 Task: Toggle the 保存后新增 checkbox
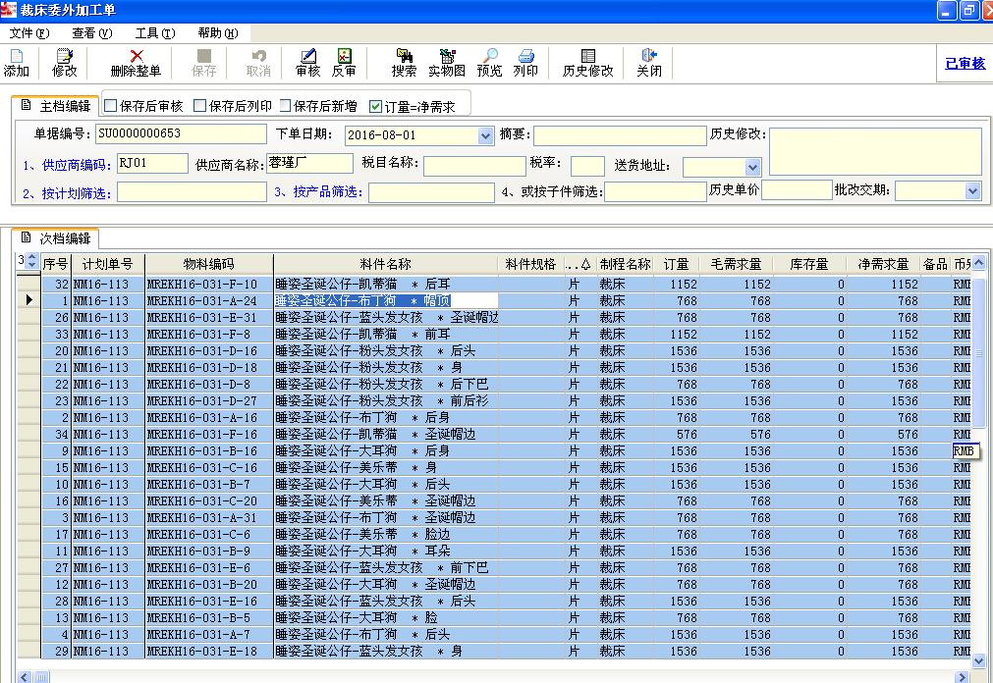pyautogui.click(x=285, y=106)
